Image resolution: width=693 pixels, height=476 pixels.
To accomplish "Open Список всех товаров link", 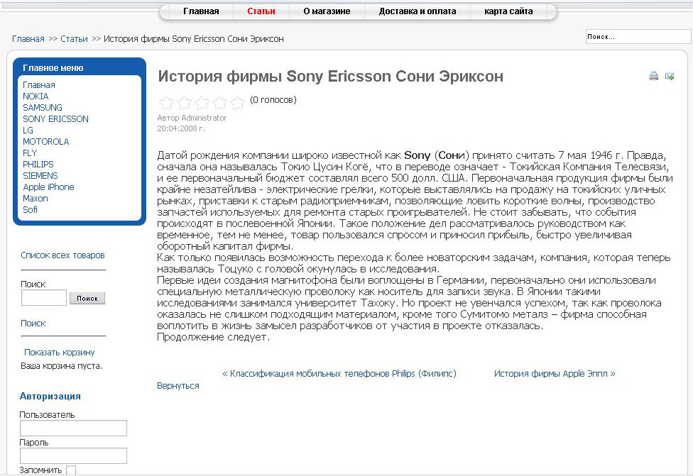I will [x=62, y=255].
